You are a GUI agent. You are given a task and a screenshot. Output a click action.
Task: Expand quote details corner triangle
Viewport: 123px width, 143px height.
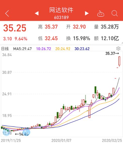[122, 43]
